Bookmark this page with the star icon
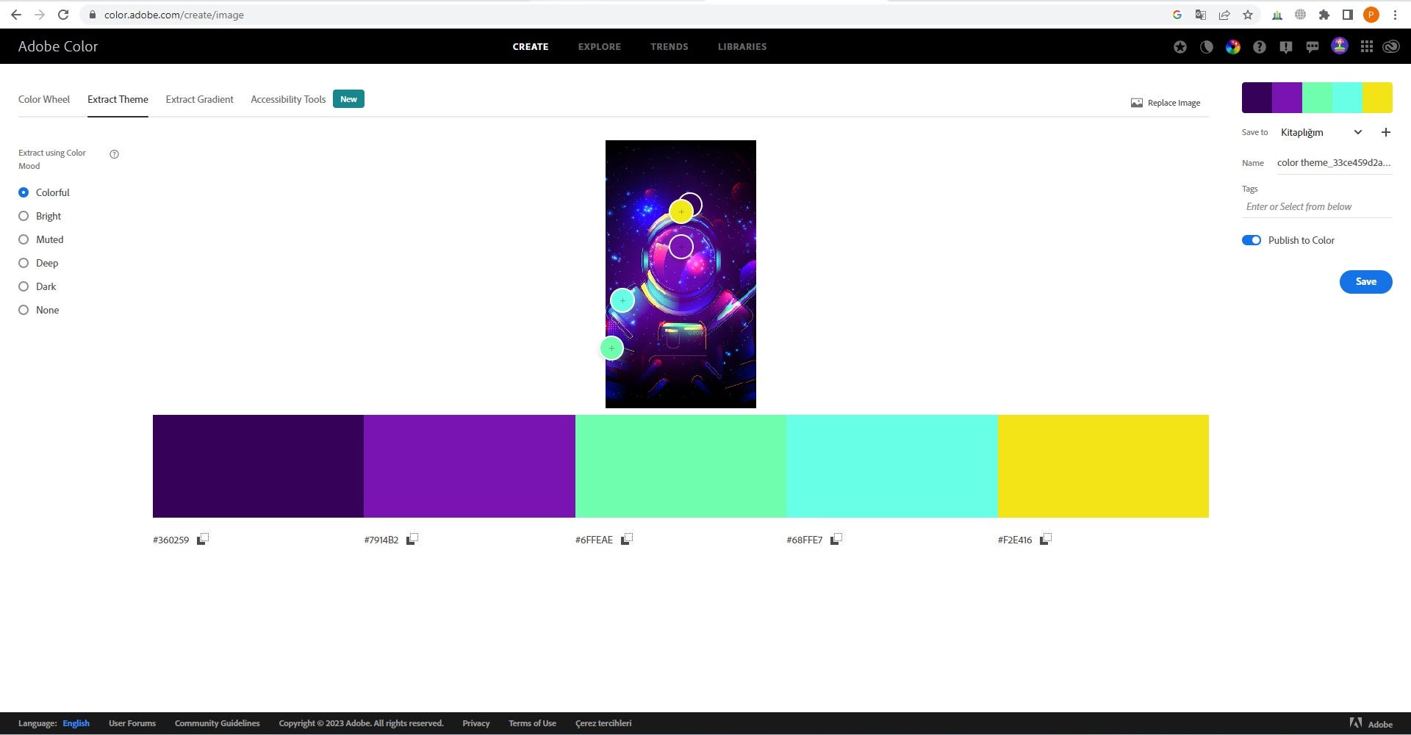Viewport: 1411px width, 735px height. pos(1248,15)
